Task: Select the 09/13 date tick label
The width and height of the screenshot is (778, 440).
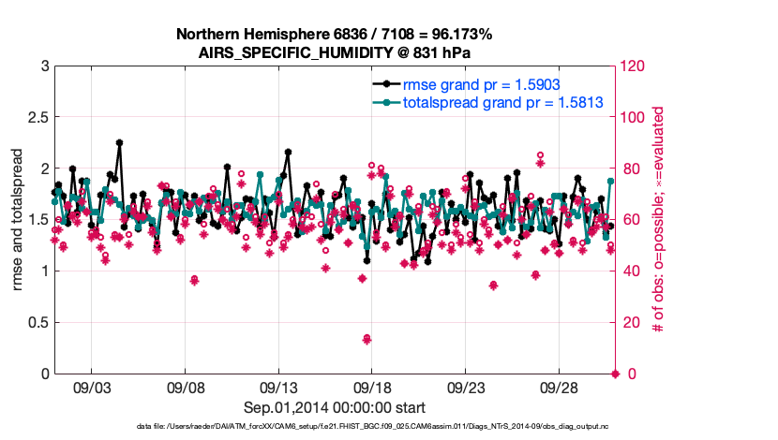Action: point(278,387)
